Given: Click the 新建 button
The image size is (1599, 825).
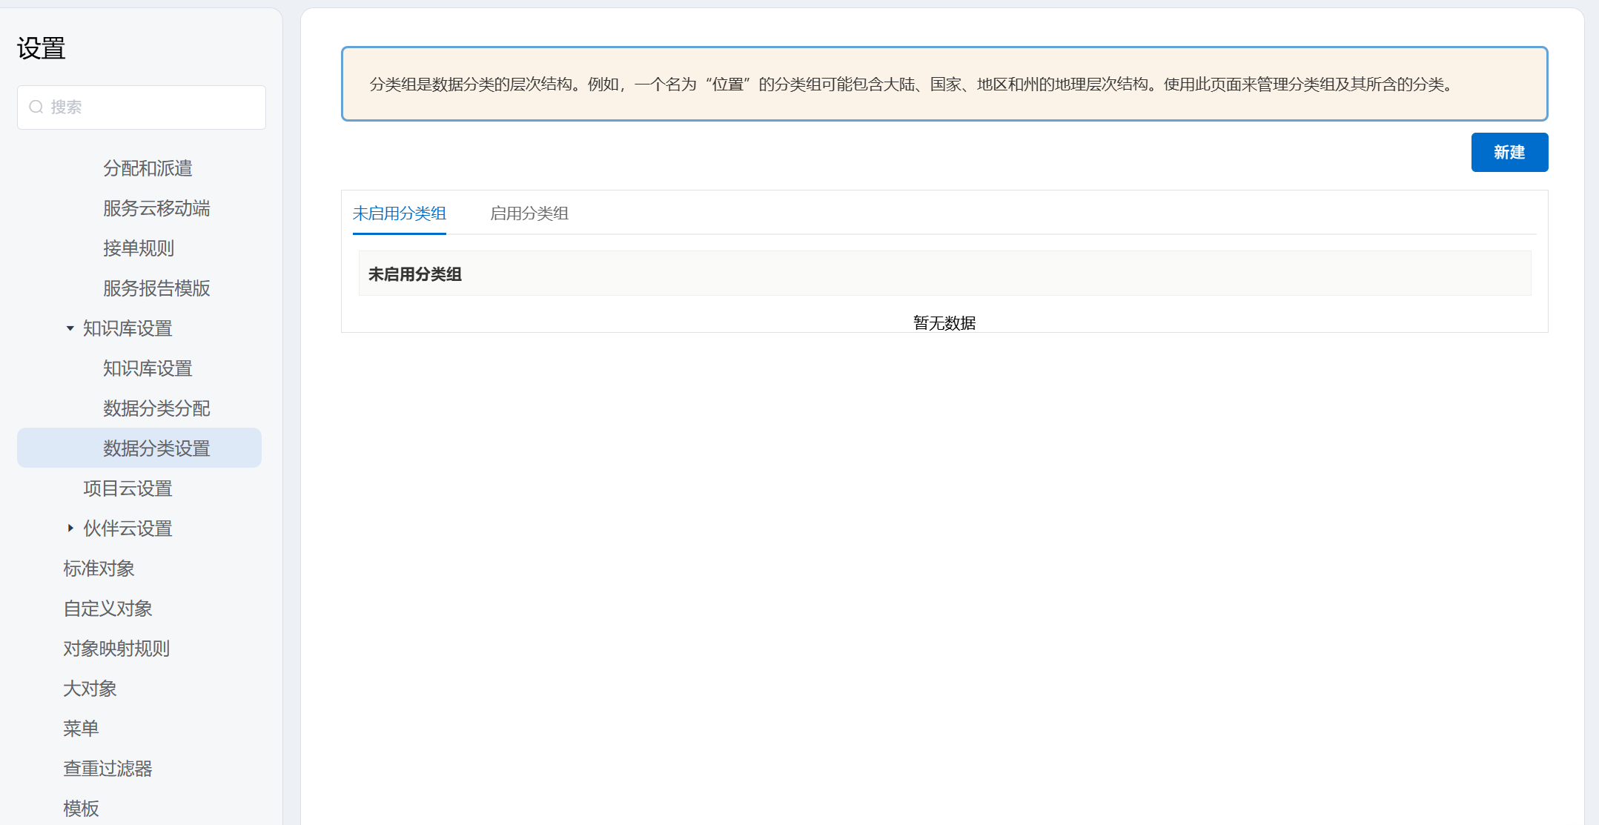Looking at the screenshot, I should coord(1509,153).
